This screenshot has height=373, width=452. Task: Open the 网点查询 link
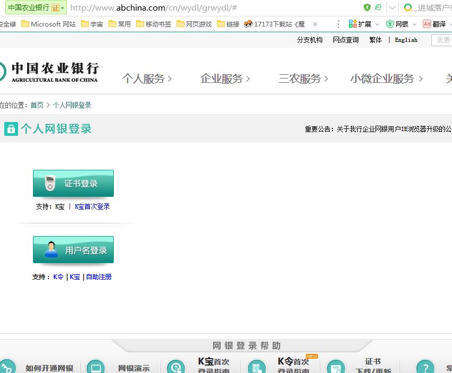[346, 40]
